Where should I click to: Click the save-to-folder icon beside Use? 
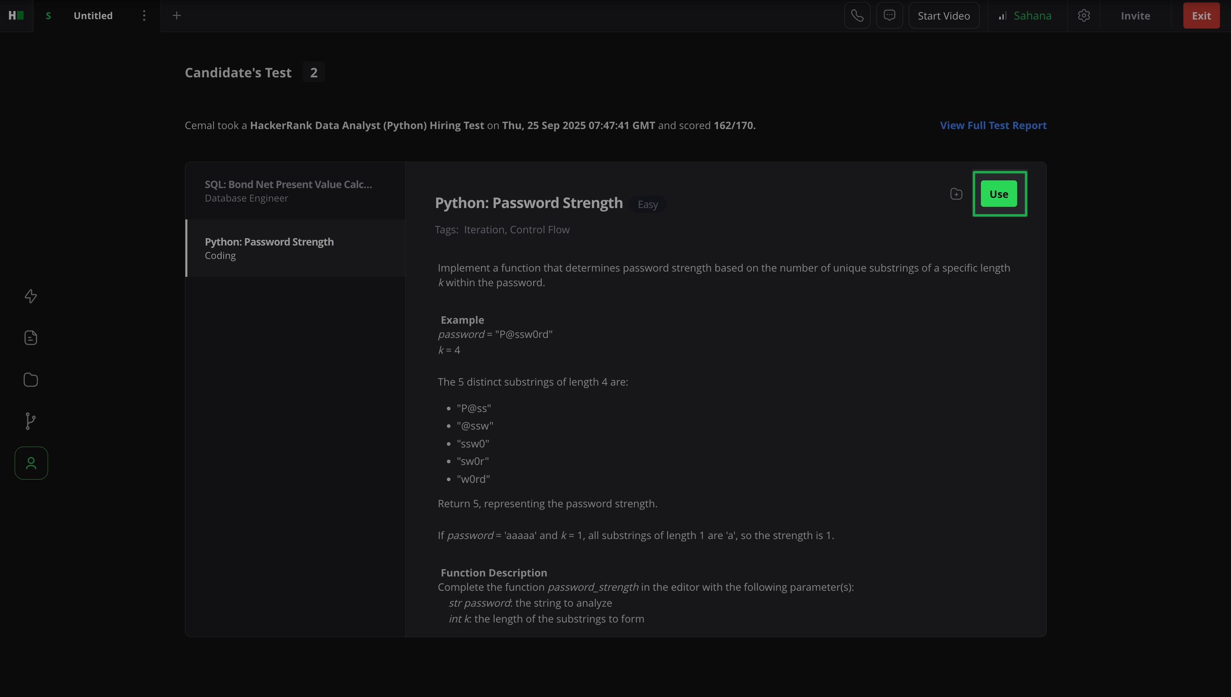[x=956, y=194]
